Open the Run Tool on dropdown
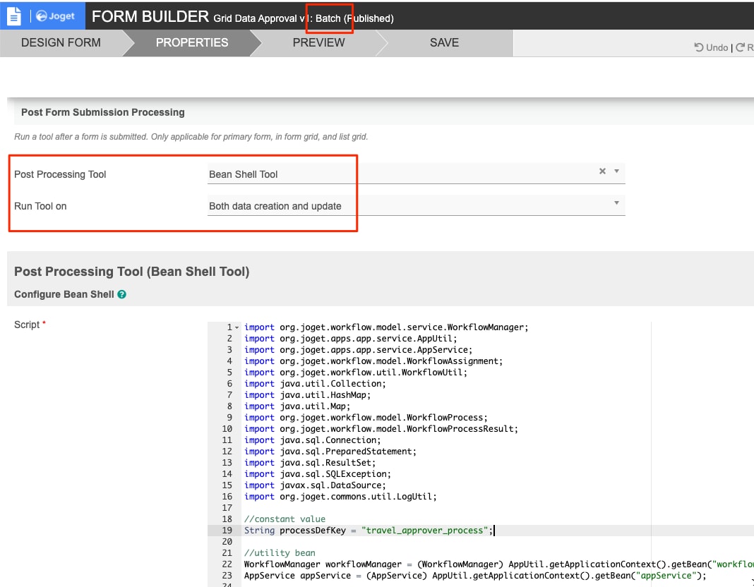This screenshot has height=587, width=754. coord(616,203)
